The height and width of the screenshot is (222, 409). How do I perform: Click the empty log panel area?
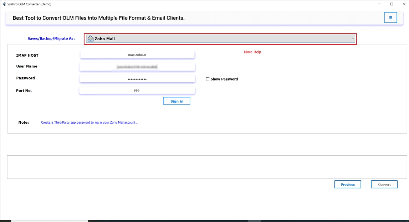click(x=207, y=167)
